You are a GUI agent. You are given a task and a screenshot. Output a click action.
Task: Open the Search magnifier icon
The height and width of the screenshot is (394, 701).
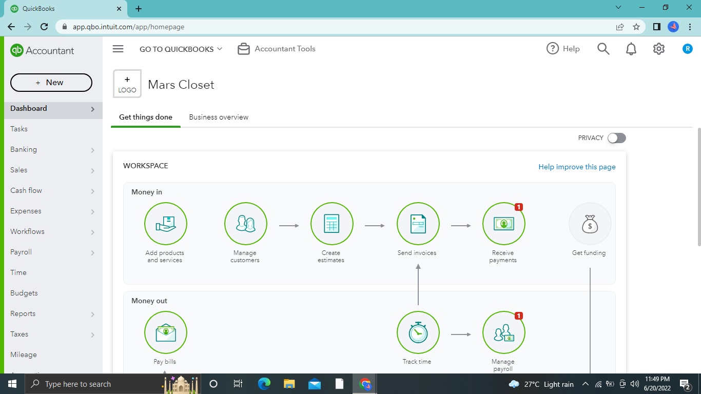pyautogui.click(x=603, y=49)
